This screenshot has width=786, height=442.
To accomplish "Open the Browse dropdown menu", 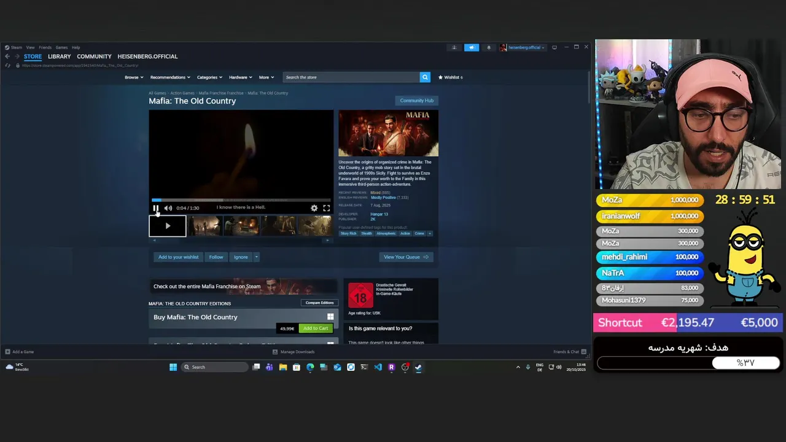I will 134,77.
